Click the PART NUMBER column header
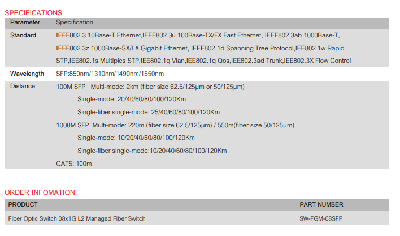Screen dimensions: 400x236 321,205
